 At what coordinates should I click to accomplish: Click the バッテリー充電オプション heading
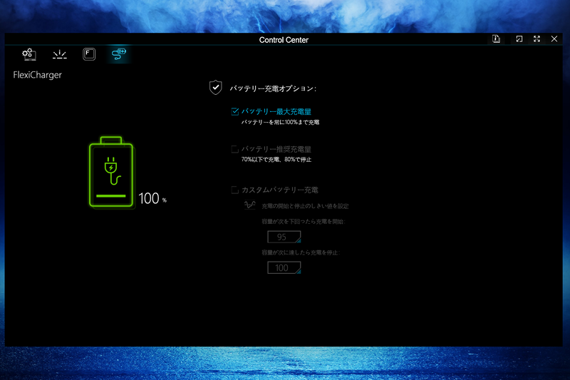[273, 88]
